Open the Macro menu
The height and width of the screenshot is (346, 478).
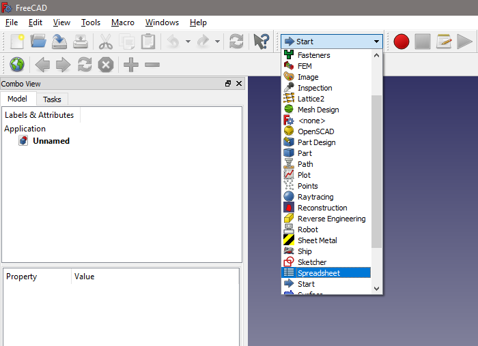point(123,22)
